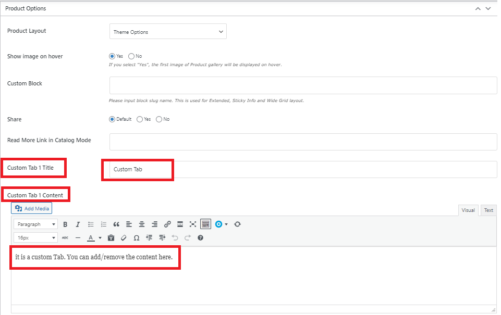Toggle the second toolbar row icon
The height and width of the screenshot is (315, 501).
[x=206, y=224]
